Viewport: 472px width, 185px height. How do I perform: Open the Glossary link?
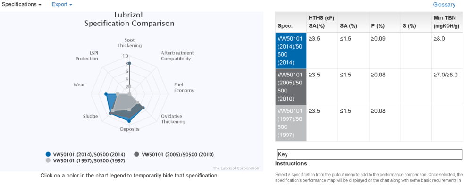click(444, 5)
